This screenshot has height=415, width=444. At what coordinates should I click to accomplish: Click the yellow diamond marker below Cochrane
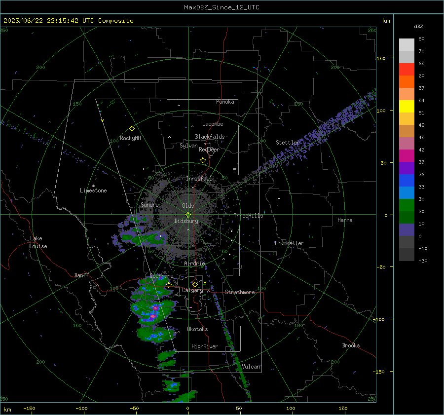(169, 285)
